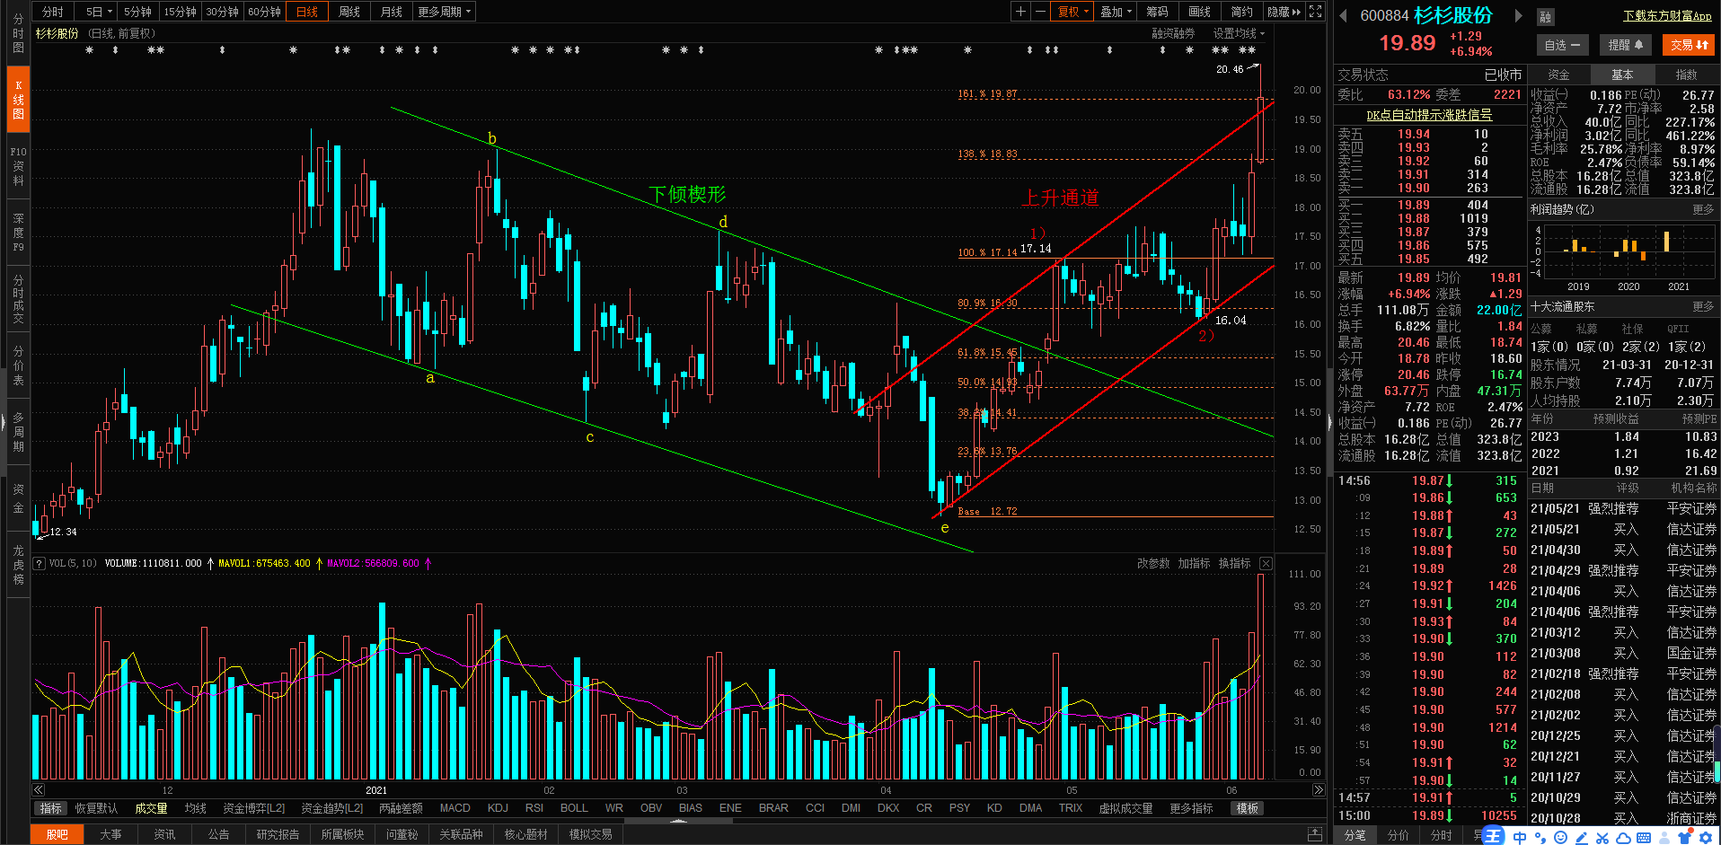Open 下载东方财富App link

pos(1667,16)
